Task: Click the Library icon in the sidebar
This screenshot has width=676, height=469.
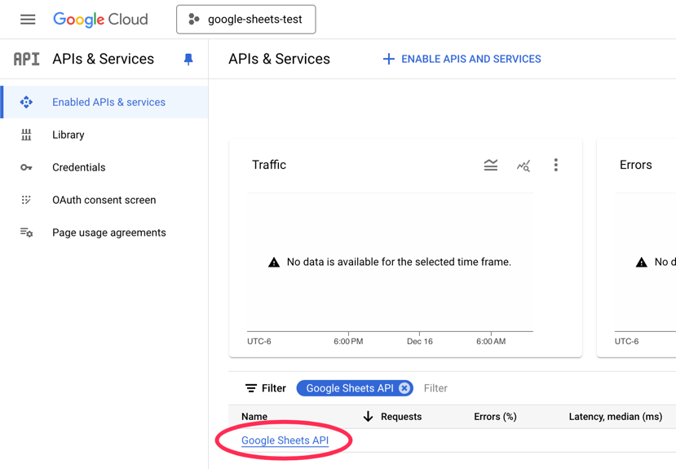Action: 26,135
